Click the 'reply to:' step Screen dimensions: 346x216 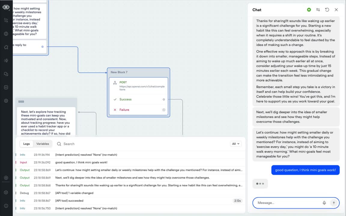pyautogui.click(x=29, y=46)
